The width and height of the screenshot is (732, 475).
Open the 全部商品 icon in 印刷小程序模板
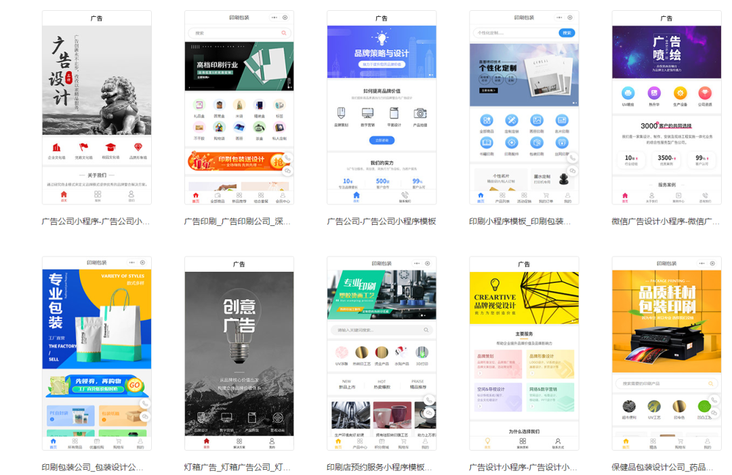click(487, 120)
